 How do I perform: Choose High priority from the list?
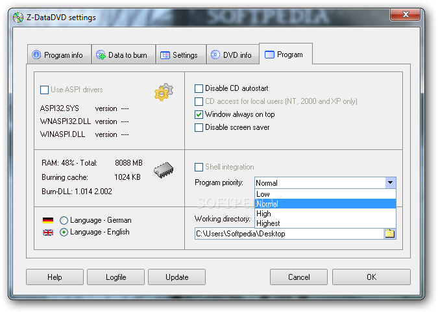click(x=326, y=214)
